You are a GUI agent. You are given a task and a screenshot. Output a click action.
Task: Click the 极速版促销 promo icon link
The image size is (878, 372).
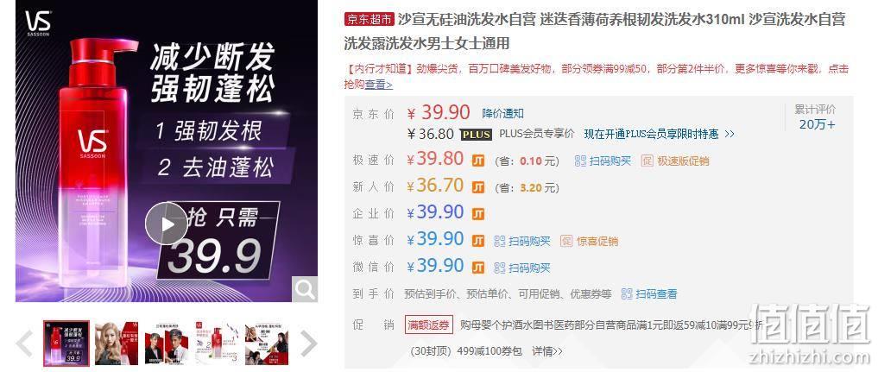[x=675, y=161]
